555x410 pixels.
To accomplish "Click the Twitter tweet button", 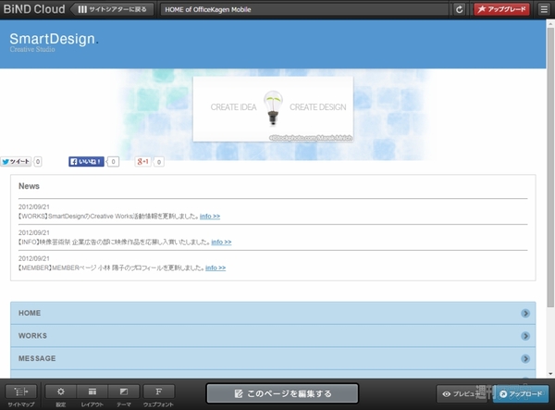I will coord(16,161).
